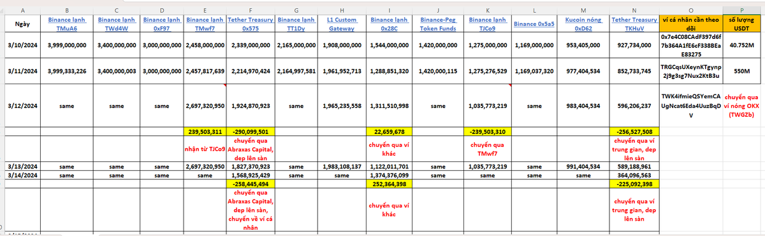
Task: Open the Binance lạnh TMuA6 header link
Action: click(66, 24)
